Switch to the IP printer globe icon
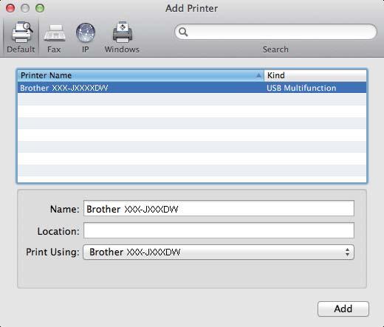 86,32
